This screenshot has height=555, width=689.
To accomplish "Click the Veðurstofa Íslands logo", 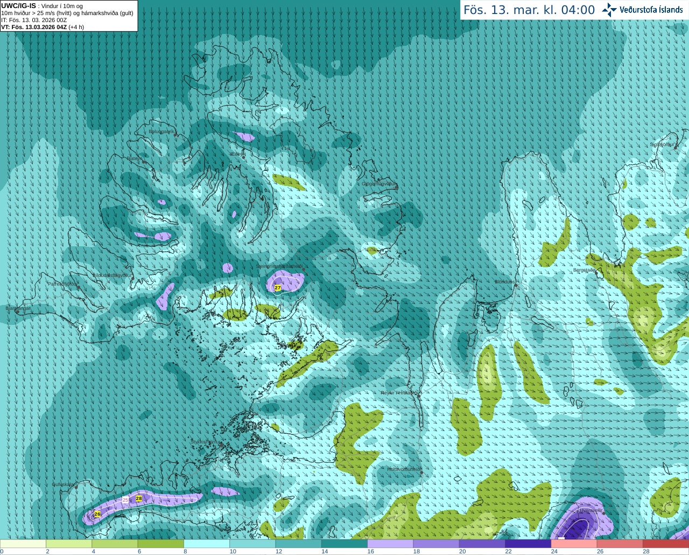I will (643, 10).
